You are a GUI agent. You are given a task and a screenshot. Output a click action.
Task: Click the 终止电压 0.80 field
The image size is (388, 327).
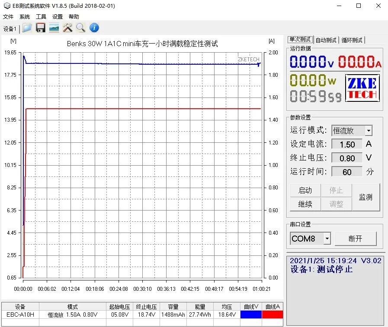(347, 158)
